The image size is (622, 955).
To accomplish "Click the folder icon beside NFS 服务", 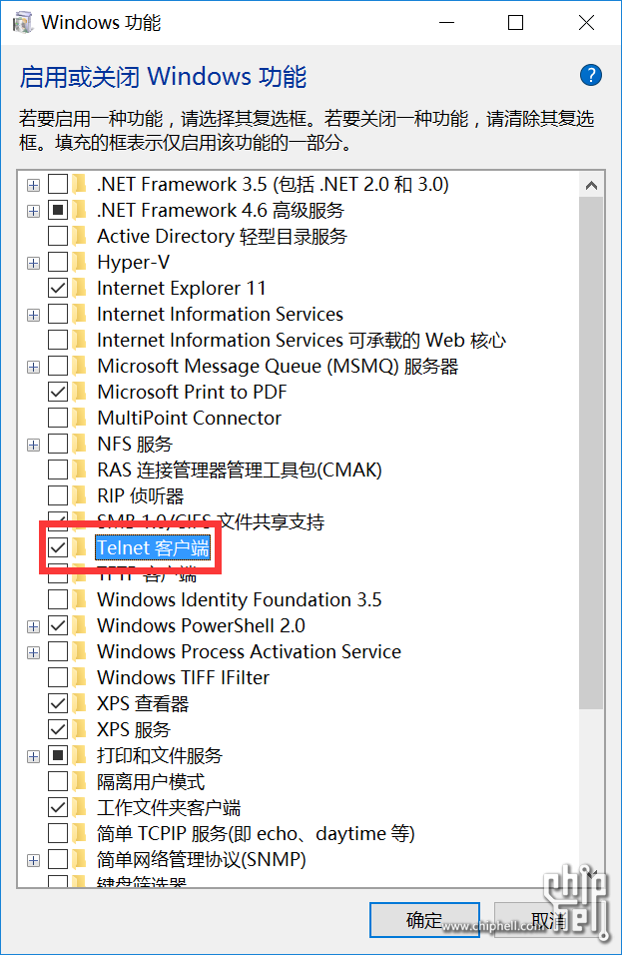I will coord(80,444).
